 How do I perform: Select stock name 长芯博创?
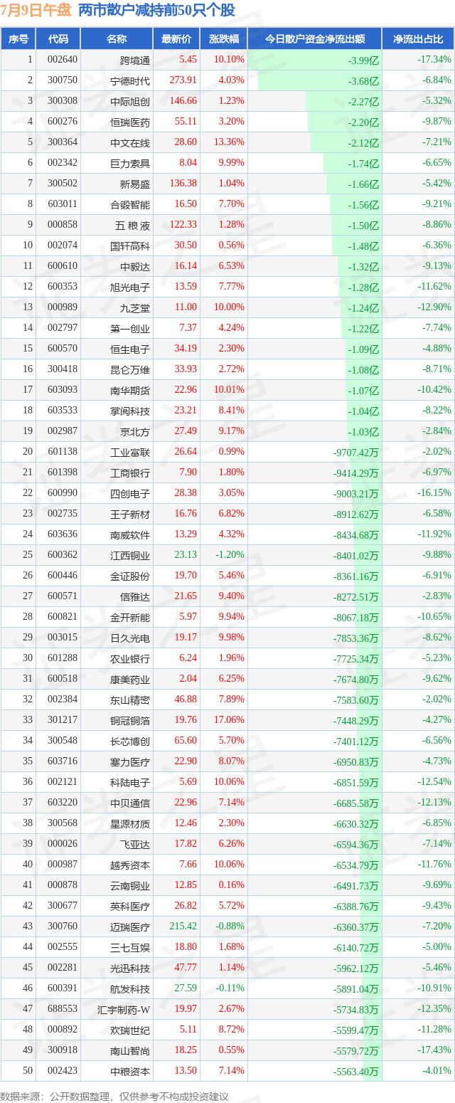[130, 742]
